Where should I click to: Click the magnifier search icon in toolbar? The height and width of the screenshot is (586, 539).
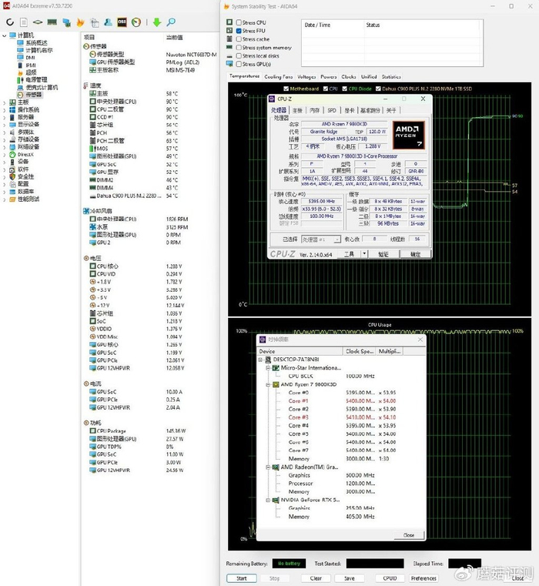(170, 22)
